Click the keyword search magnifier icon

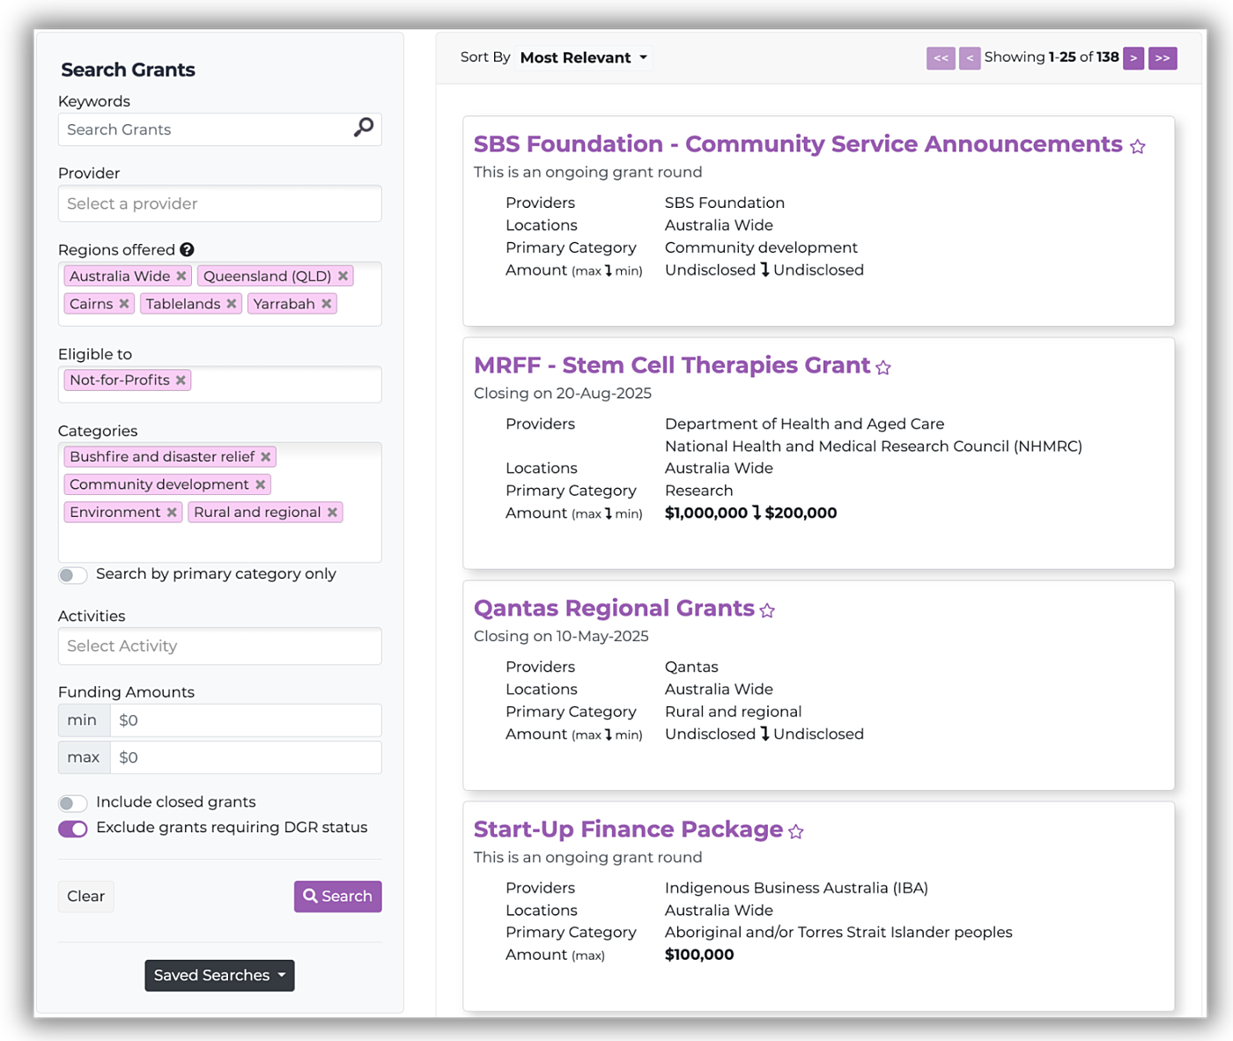pos(363,129)
